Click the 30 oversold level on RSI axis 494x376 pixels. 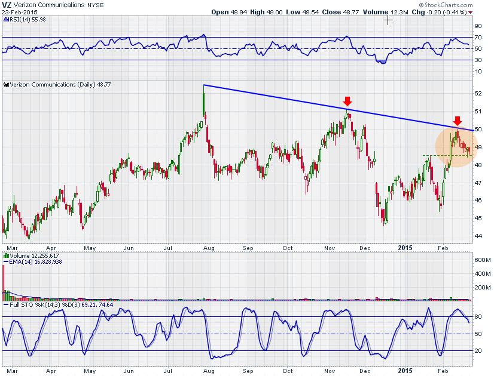(x=478, y=60)
